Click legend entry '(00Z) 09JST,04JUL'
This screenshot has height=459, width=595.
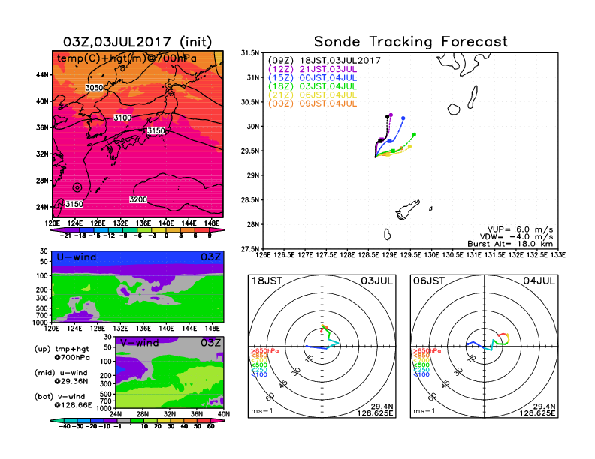tap(313, 103)
